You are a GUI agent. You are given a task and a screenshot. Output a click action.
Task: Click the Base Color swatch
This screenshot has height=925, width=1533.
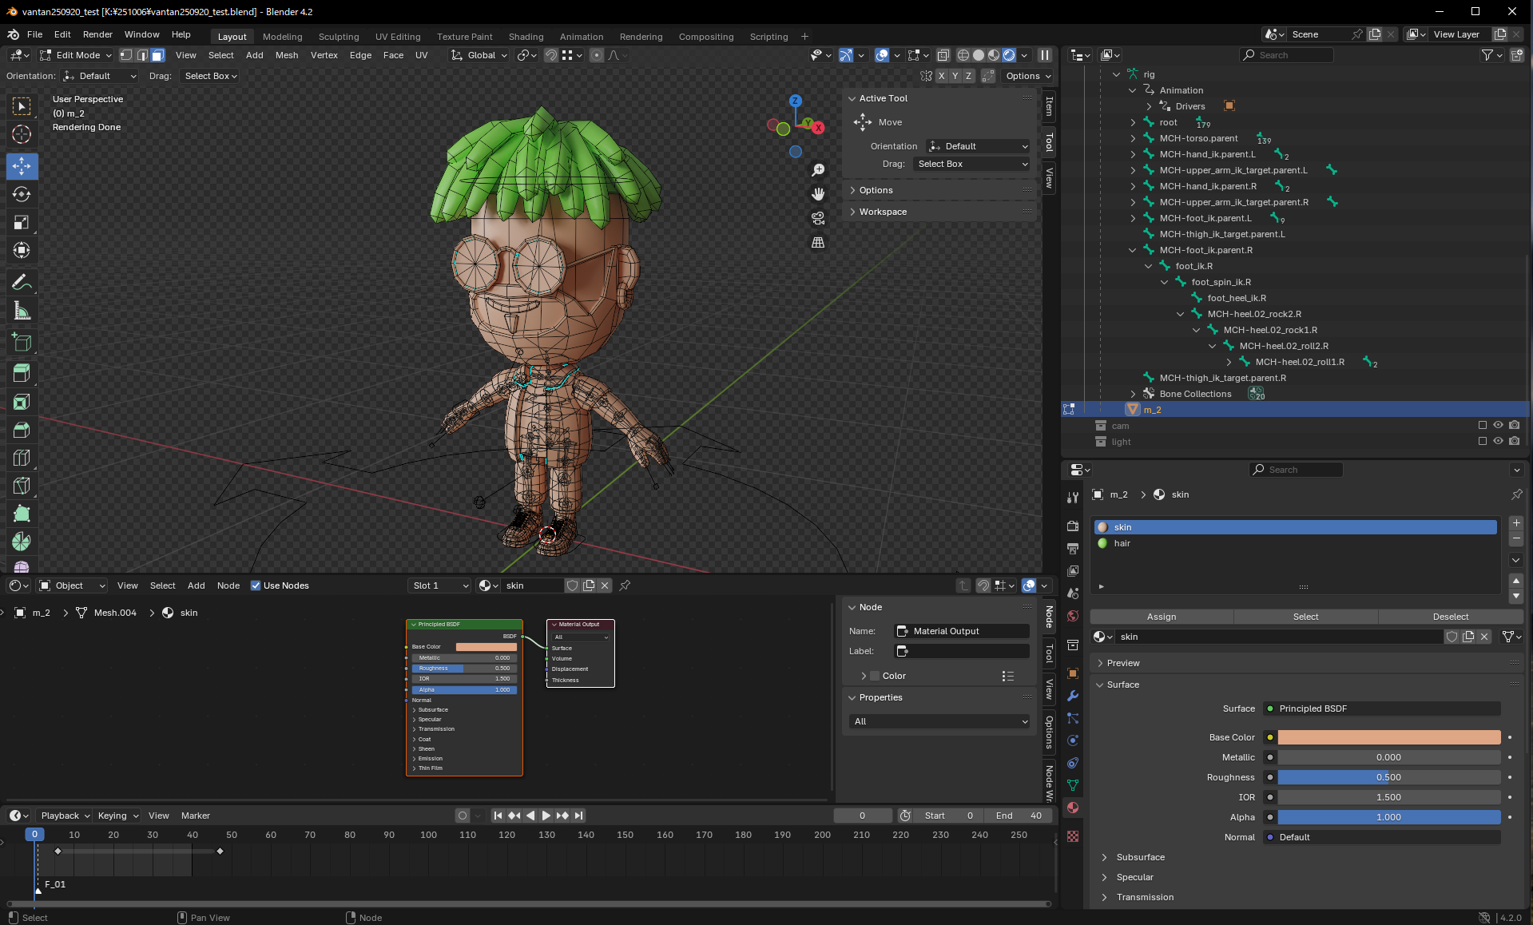coord(1388,737)
